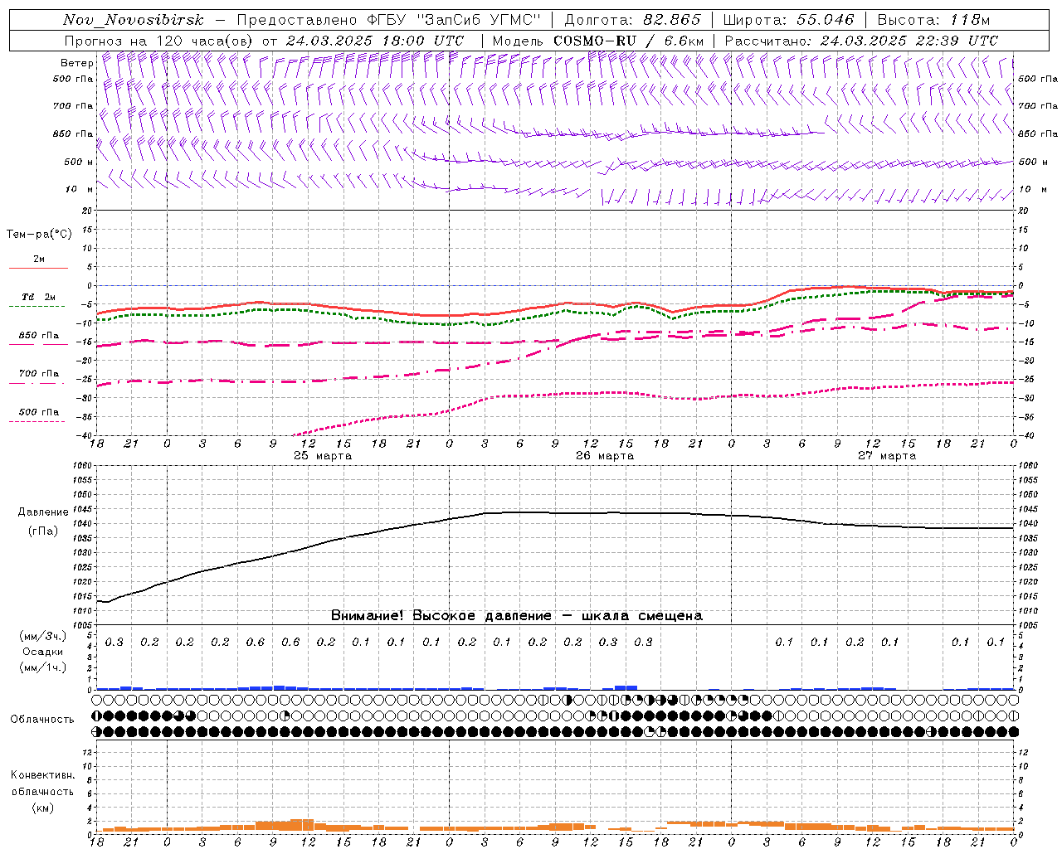
Task: Click the 'Облачность' cloud cover label
Action: pyautogui.click(x=42, y=720)
